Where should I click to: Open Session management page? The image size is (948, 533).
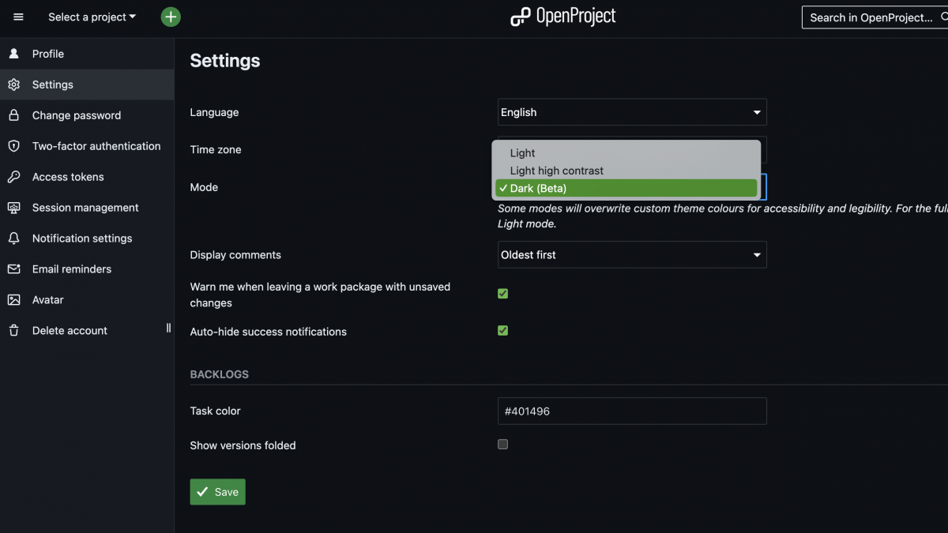coord(87,208)
